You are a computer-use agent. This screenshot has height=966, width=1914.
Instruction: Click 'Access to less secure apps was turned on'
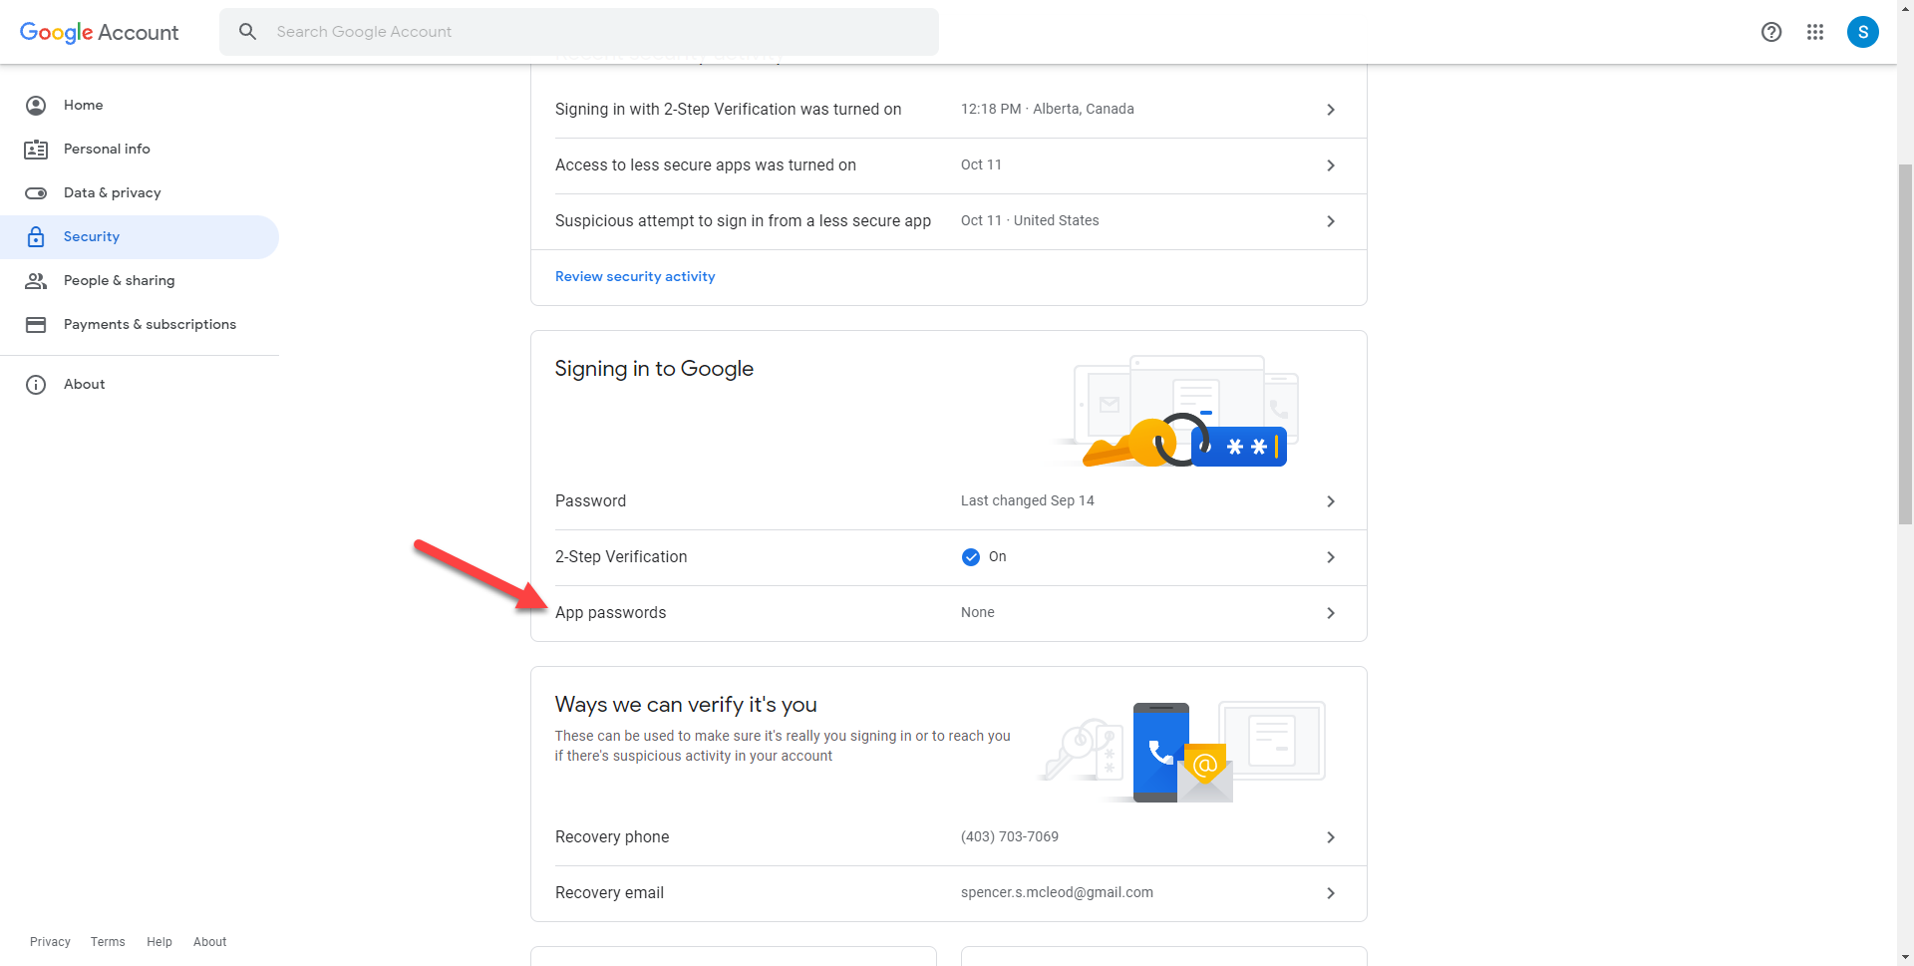tap(706, 165)
